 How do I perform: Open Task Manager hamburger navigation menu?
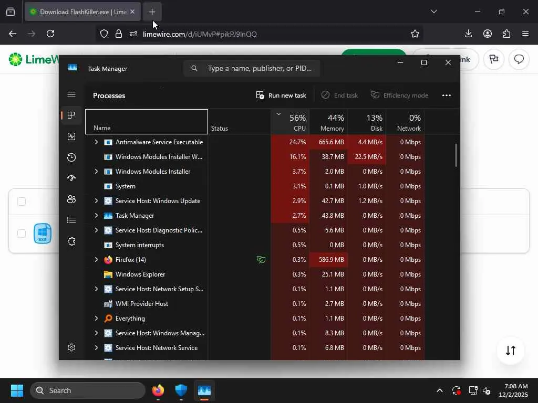coord(71,94)
